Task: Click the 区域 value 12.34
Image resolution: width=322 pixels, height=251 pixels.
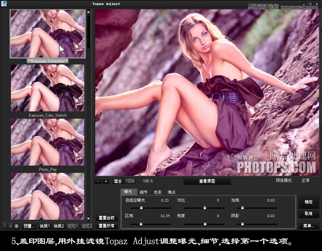Action: (x=165, y=216)
